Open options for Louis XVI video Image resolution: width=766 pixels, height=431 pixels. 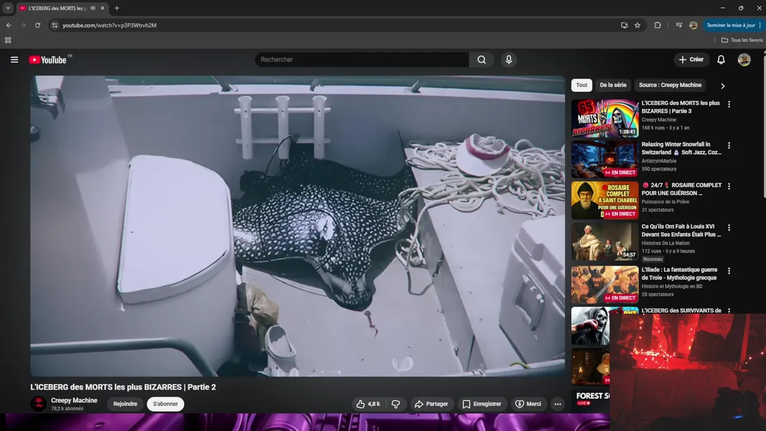(x=729, y=227)
